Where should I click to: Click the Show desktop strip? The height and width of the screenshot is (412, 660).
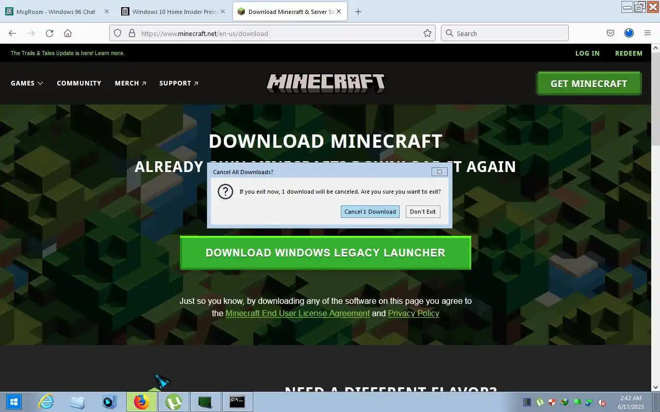coord(657,402)
